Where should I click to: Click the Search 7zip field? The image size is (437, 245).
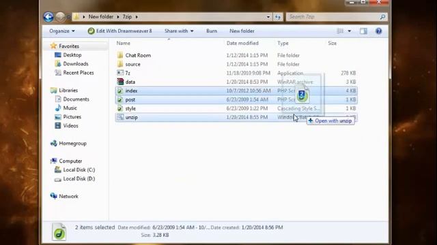(x=333, y=16)
